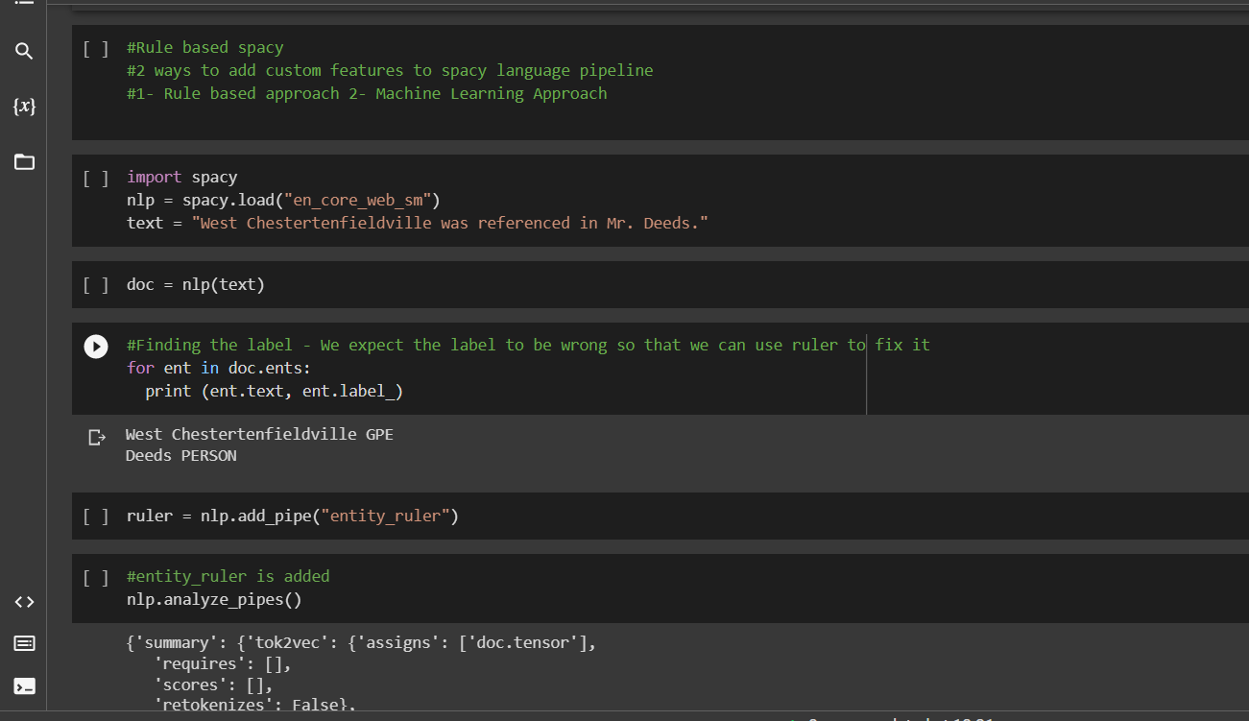Open the variables {x} panel
This screenshot has height=721, width=1249.
coord(24,106)
